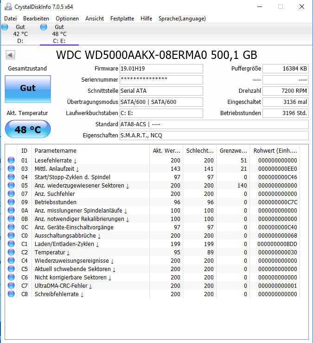Click status orb for ID C0 Ausschaltungsabbrüche
Image resolution: width=313 pixels, height=343 pixels.
[11, 235]
